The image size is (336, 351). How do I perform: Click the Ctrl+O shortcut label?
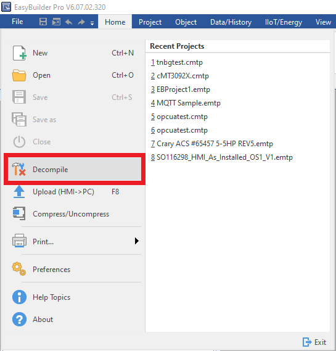[123, 75]
